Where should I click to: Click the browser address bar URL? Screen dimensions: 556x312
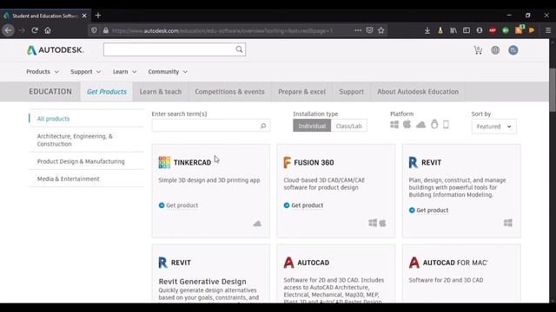tap(222, 31)
